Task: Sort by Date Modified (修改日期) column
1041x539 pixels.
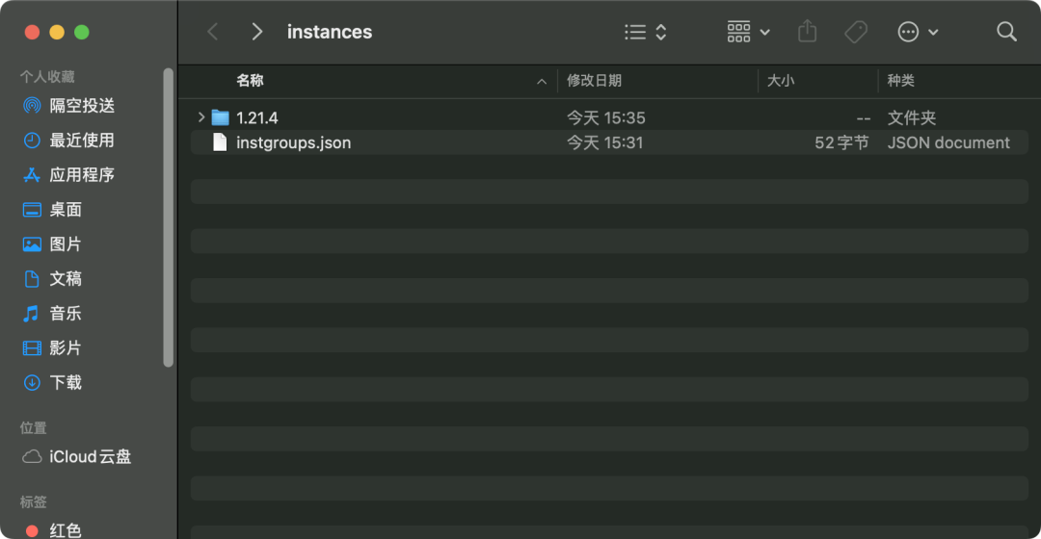Action: click(594, 81)
